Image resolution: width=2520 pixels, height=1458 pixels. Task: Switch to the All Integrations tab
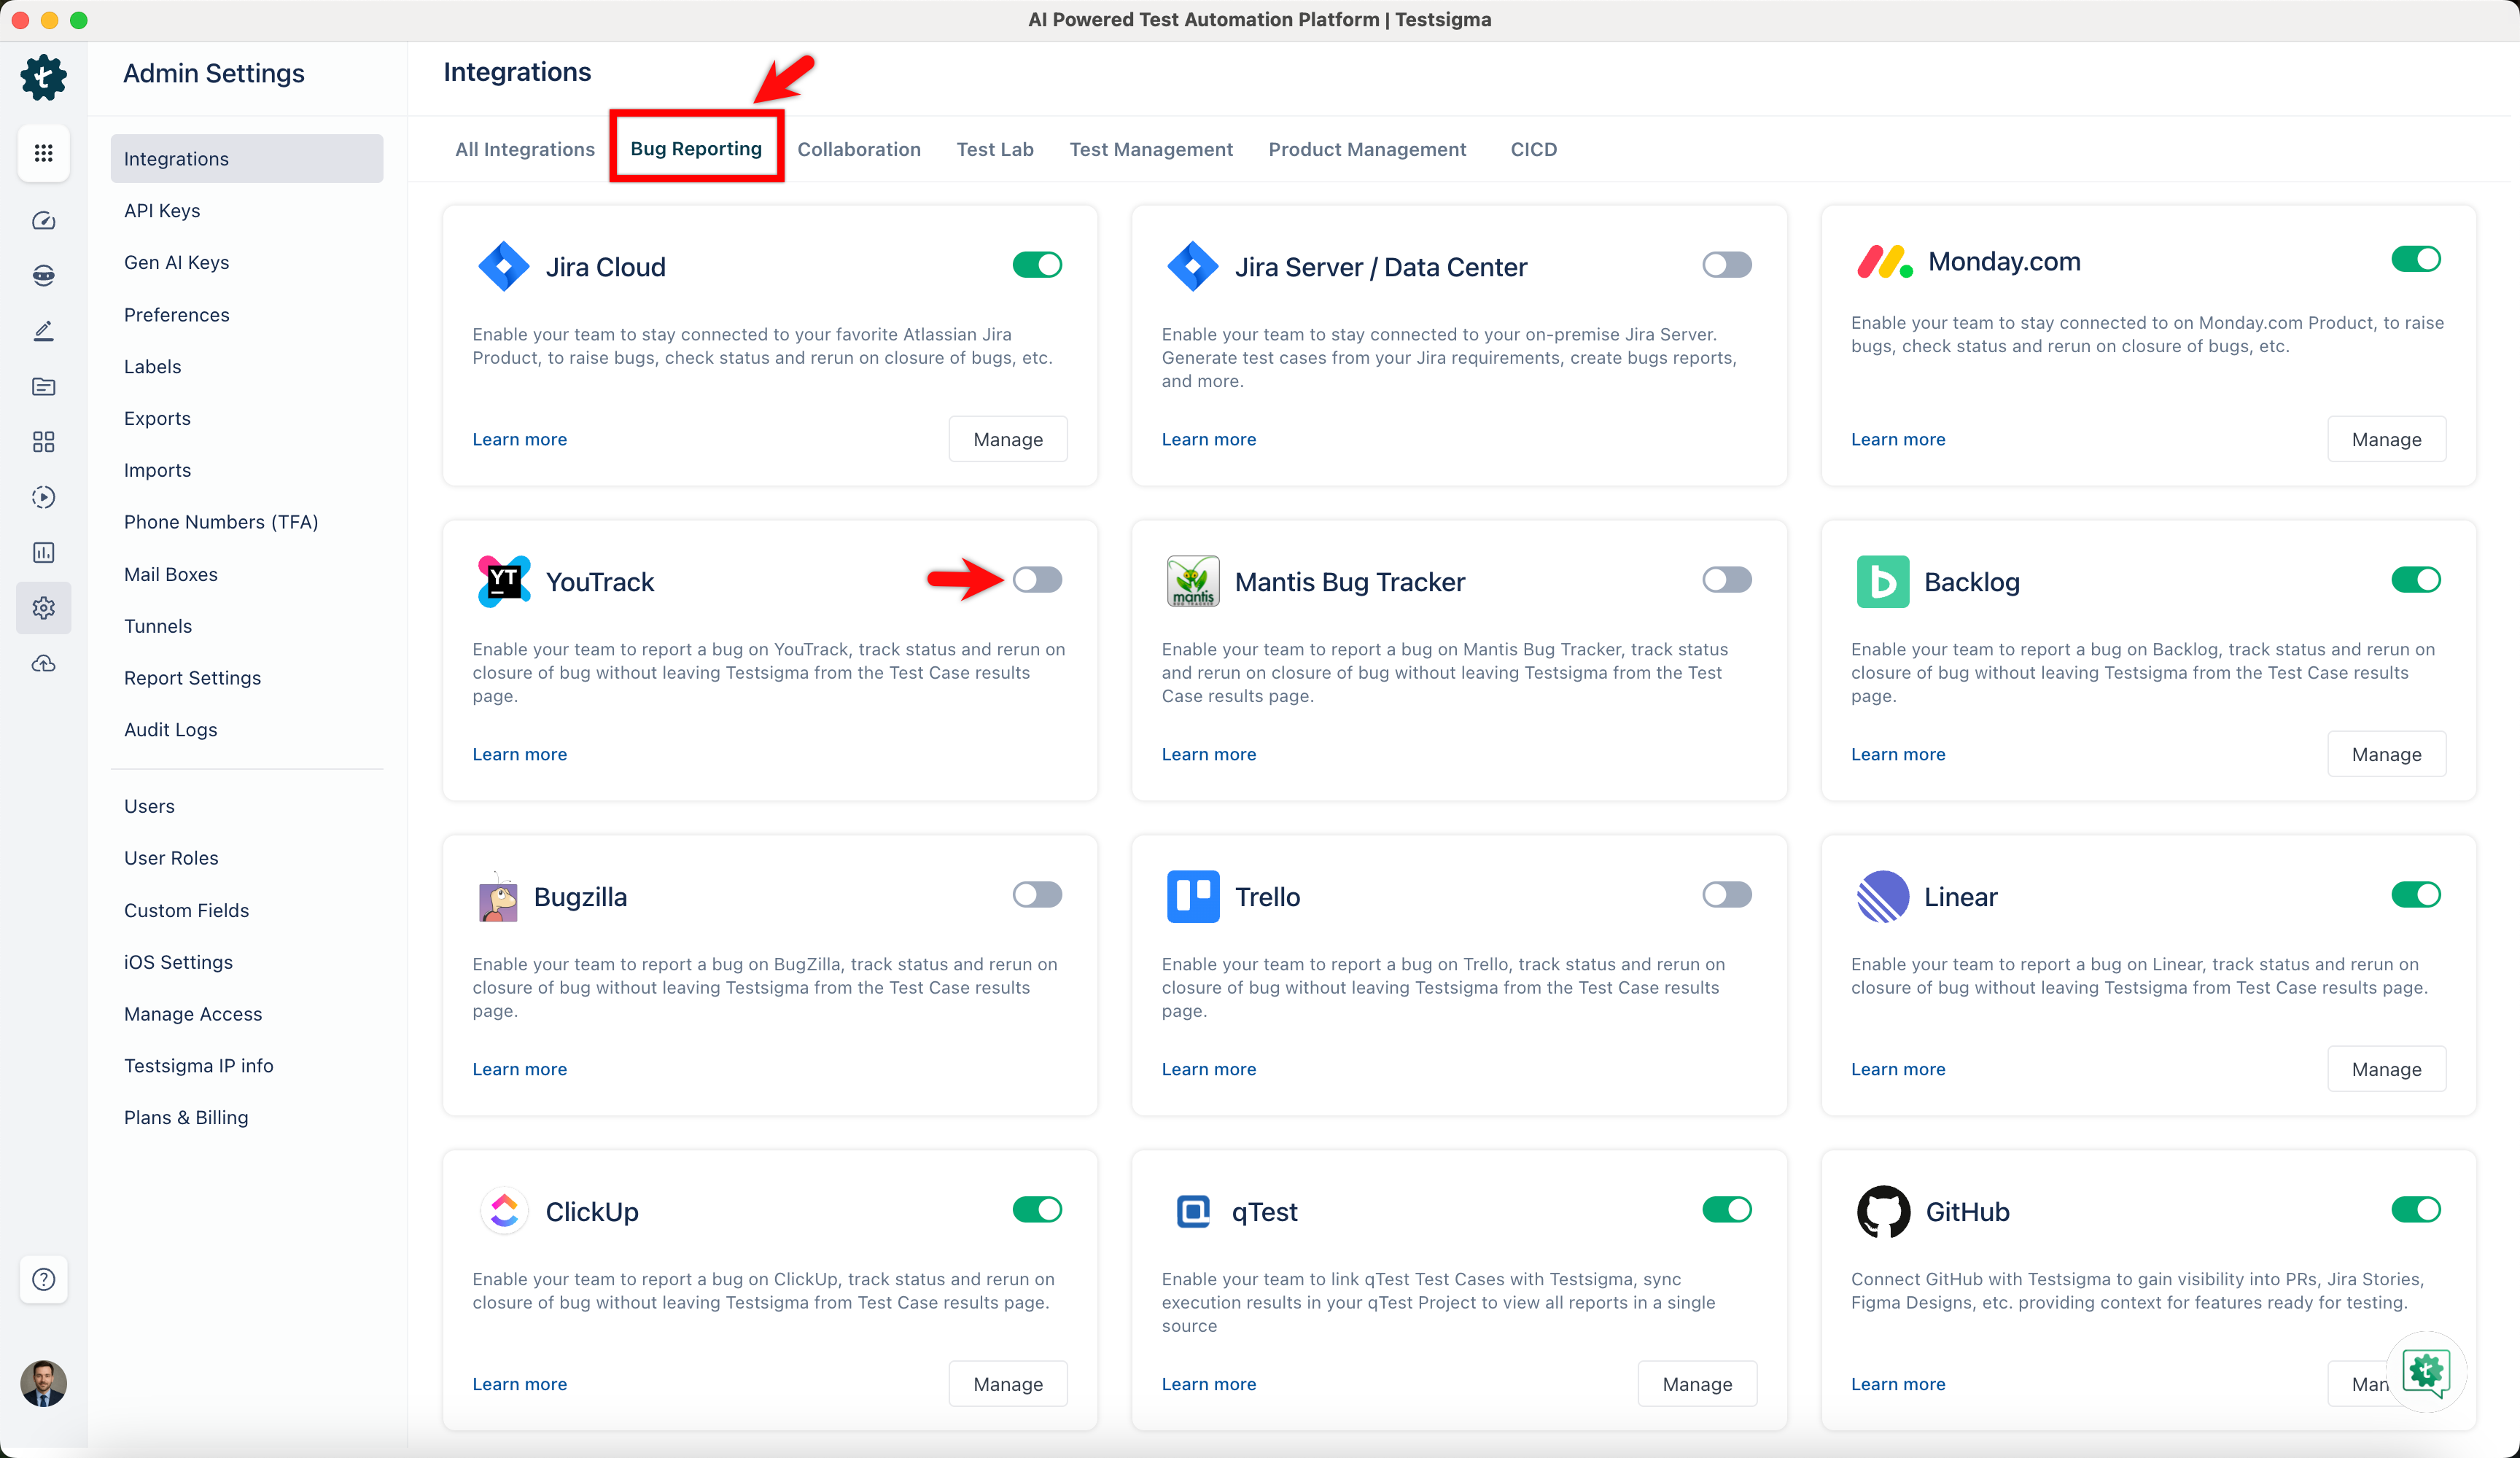tap(525, 149)
